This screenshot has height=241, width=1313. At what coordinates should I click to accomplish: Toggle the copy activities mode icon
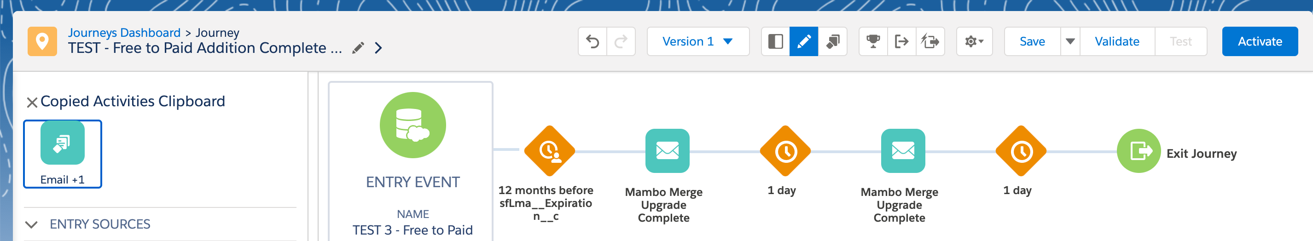(x=832, y=41)
